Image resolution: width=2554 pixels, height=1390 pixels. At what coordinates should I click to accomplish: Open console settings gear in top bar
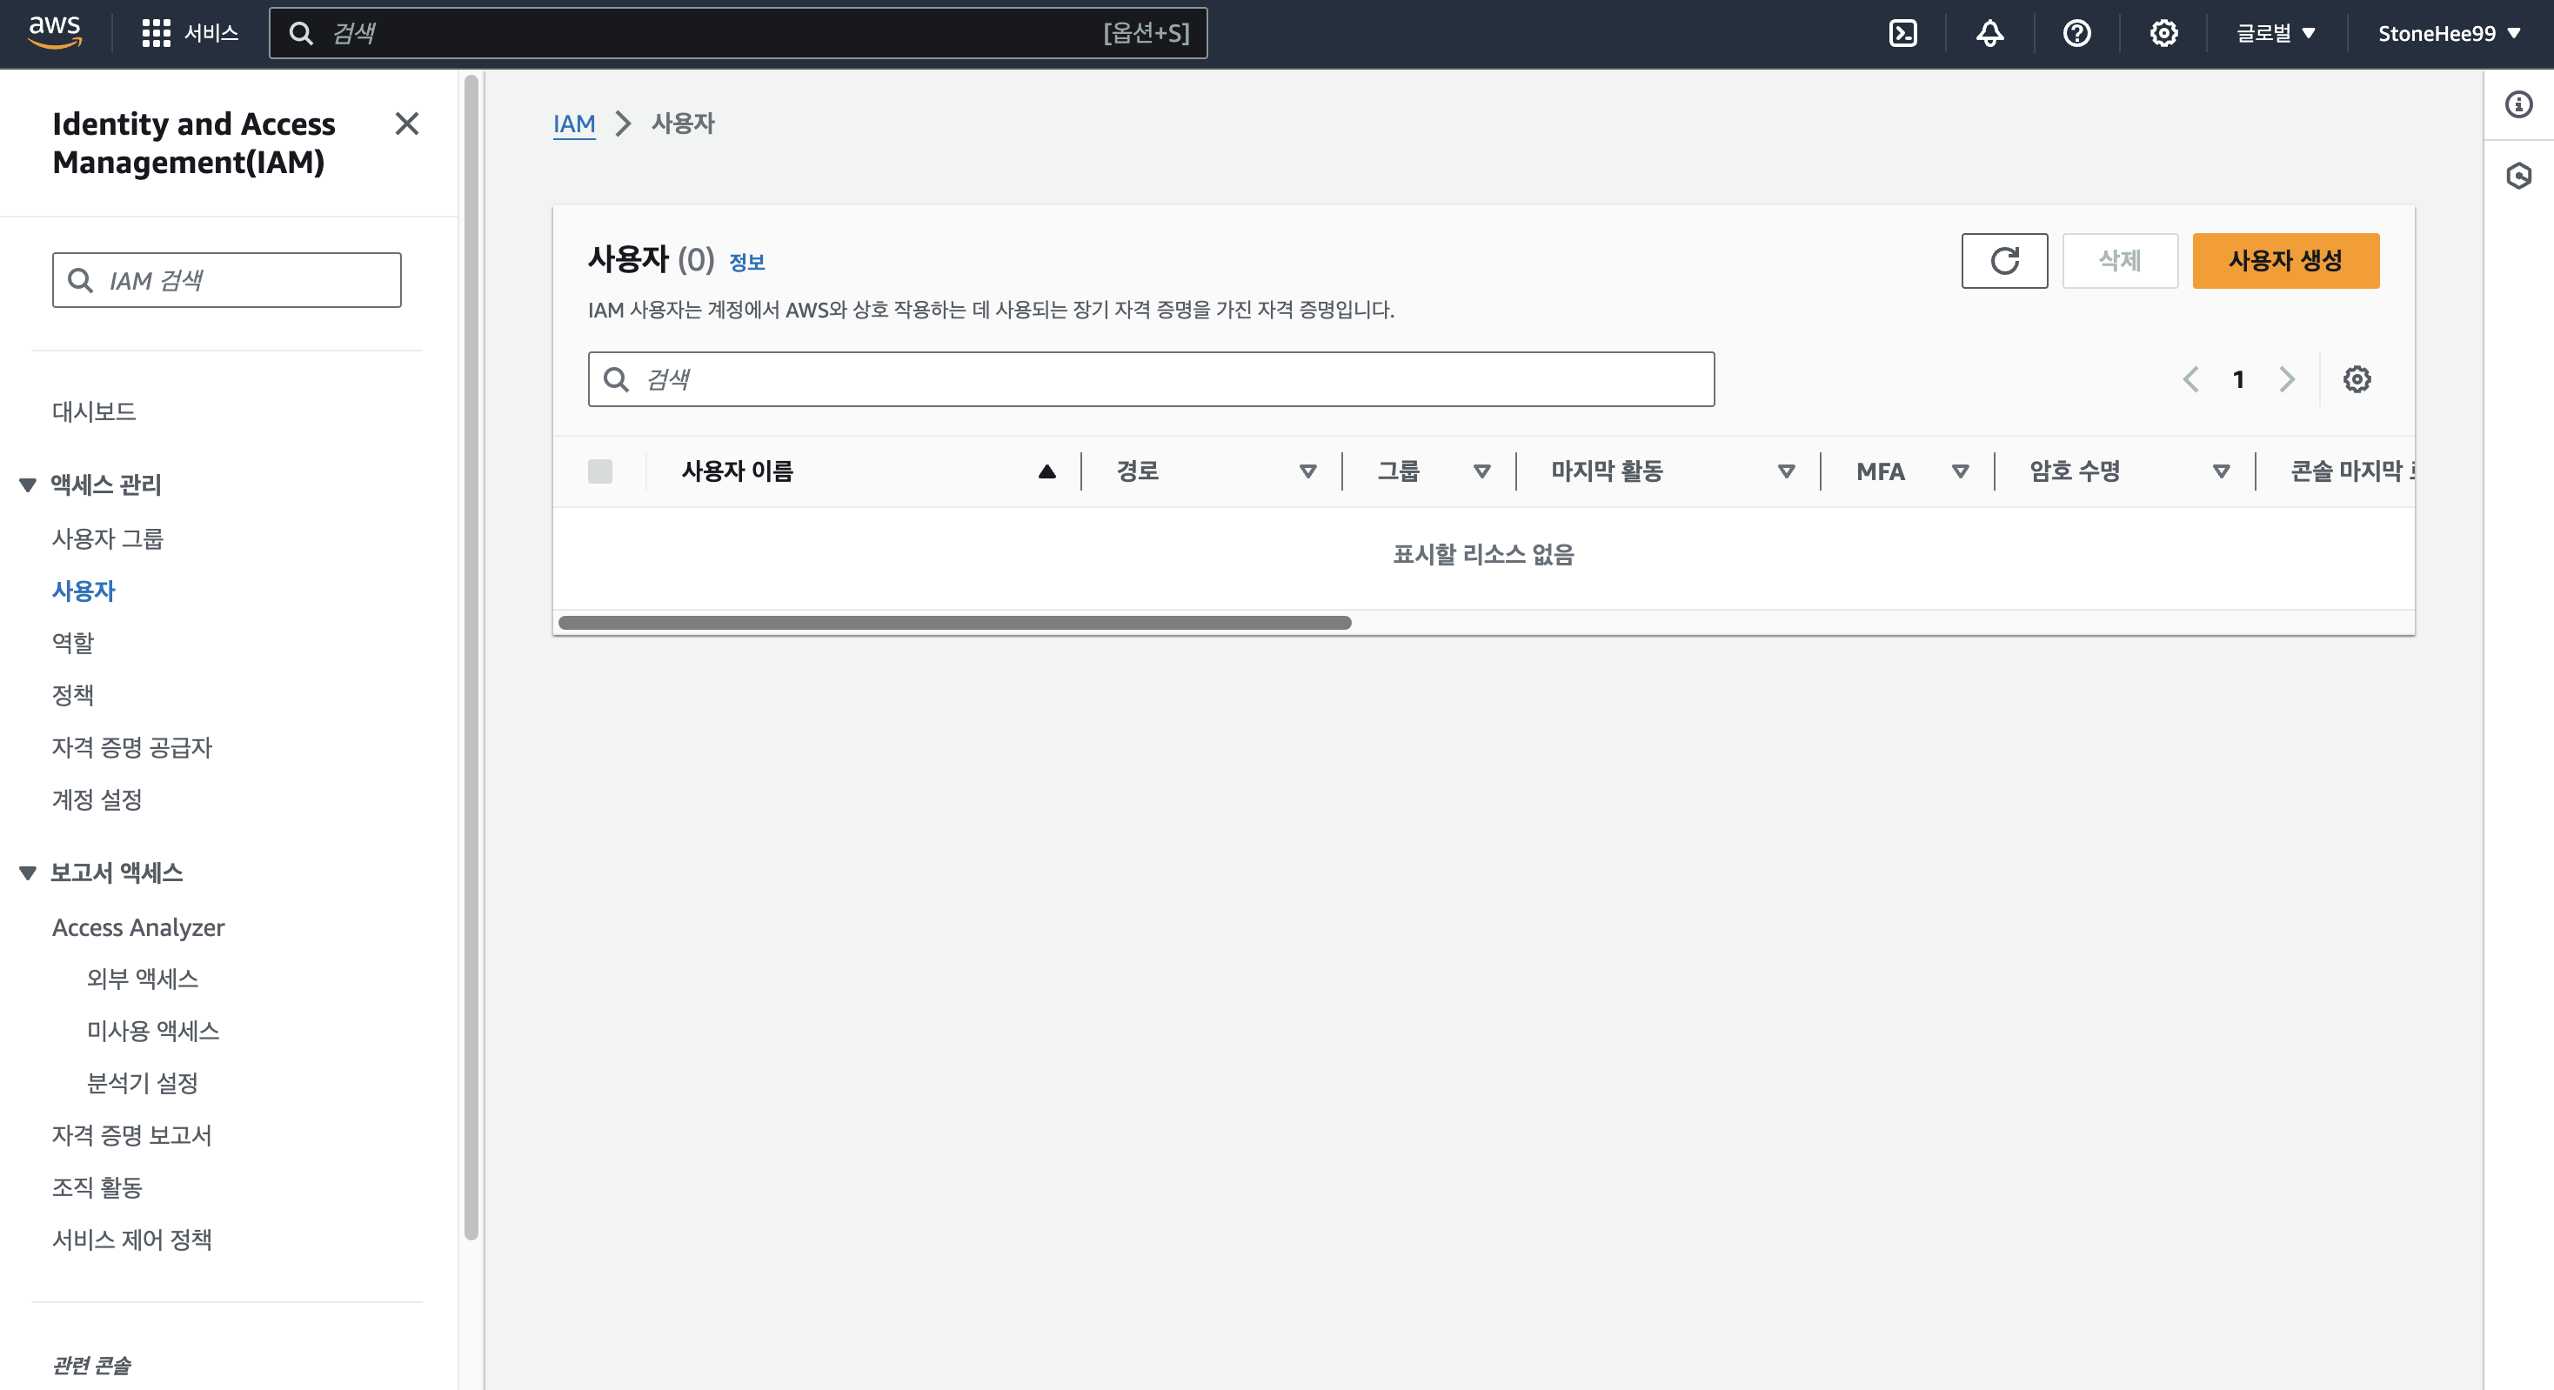[x=2163, y=34]
